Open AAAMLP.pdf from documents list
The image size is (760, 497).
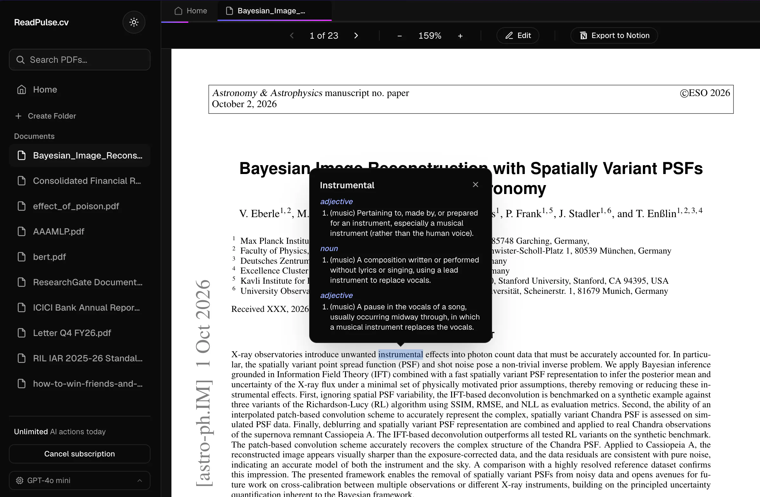(x=79, y=231)
